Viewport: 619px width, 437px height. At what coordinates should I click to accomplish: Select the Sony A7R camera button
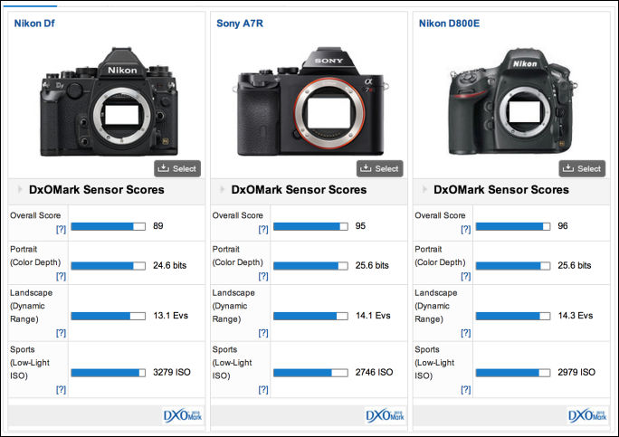(x=380, y=168)
